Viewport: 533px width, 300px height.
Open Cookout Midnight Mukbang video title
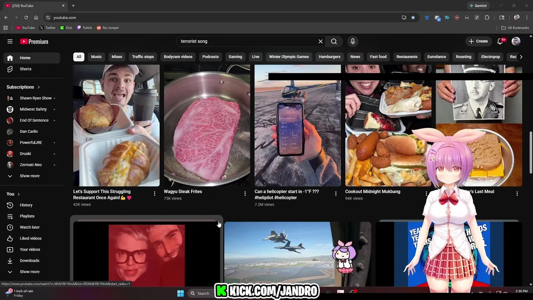pos(373,192)
